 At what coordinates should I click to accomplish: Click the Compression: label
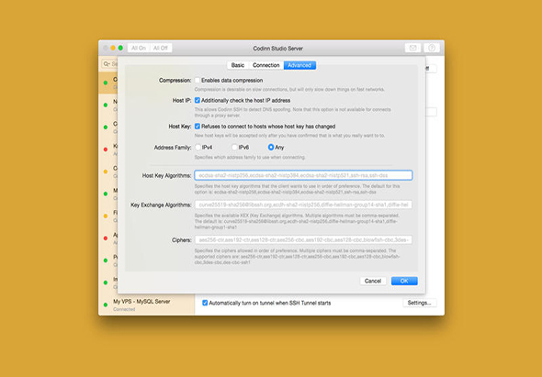[x=175, y=81]
